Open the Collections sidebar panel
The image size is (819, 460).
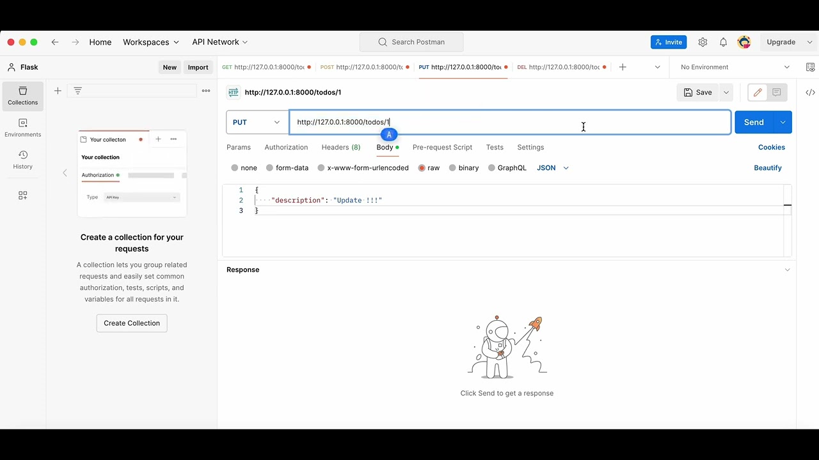point(22,96)
